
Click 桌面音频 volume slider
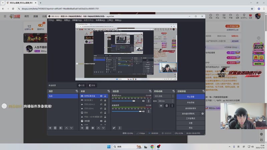point(126,111)
